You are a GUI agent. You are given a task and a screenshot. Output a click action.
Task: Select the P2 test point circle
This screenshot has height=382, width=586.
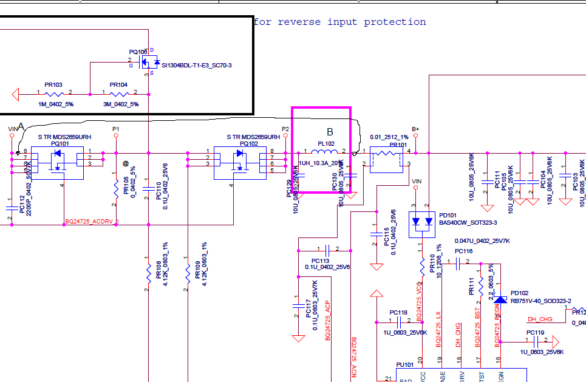tap(285, 135)
